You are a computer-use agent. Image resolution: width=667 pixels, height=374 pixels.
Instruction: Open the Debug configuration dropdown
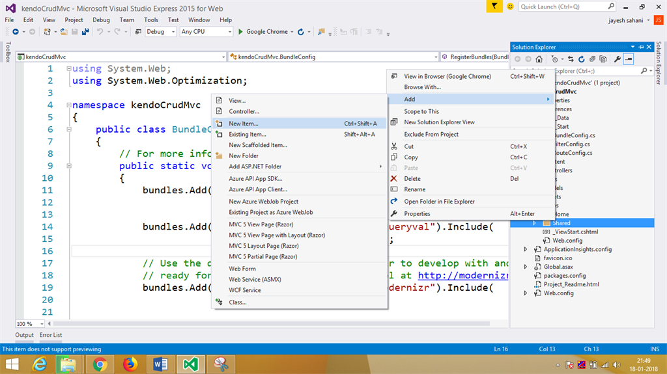coord(160,31)
